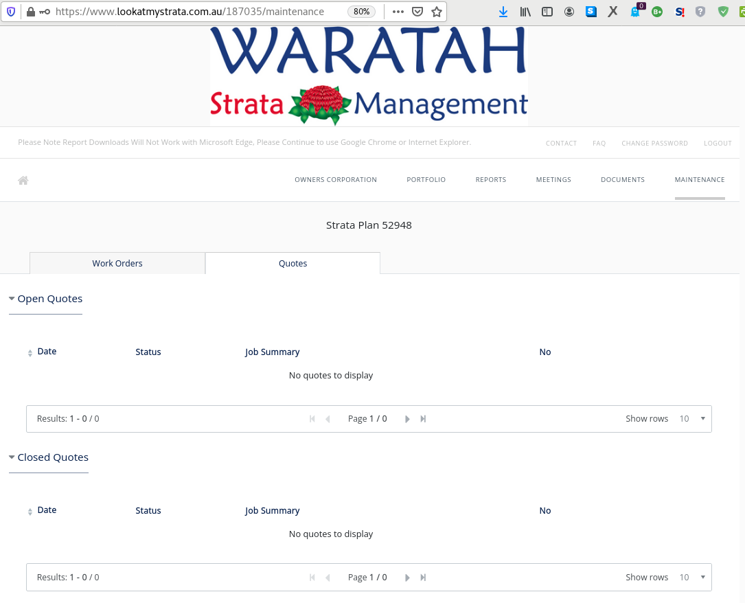Image resolution: width=745 pixels, height=603 pixels.
Task: Save page to Pocket icon
Action: [417, 12]
